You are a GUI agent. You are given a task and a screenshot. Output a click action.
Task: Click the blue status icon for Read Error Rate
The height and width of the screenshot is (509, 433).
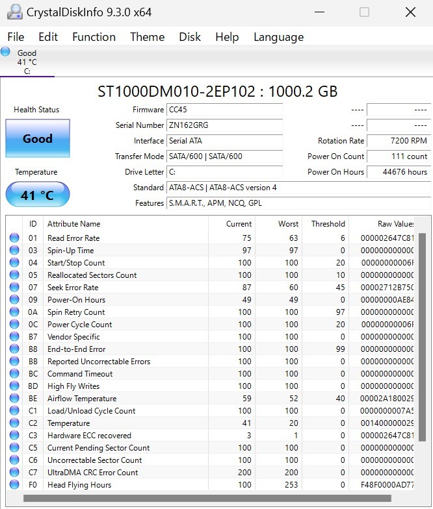[14, 238]
